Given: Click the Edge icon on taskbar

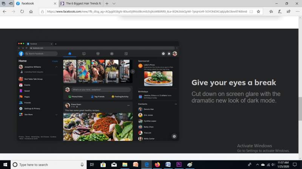Looking at the screenshot, I should point(146,164).
